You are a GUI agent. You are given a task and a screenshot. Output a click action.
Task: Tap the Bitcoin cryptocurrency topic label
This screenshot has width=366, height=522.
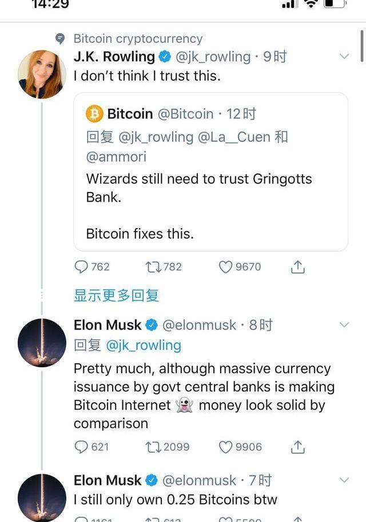138,38
